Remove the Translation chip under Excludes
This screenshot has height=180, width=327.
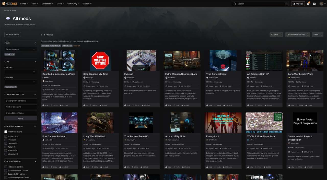pyautogui.click(x=15, y=87)
